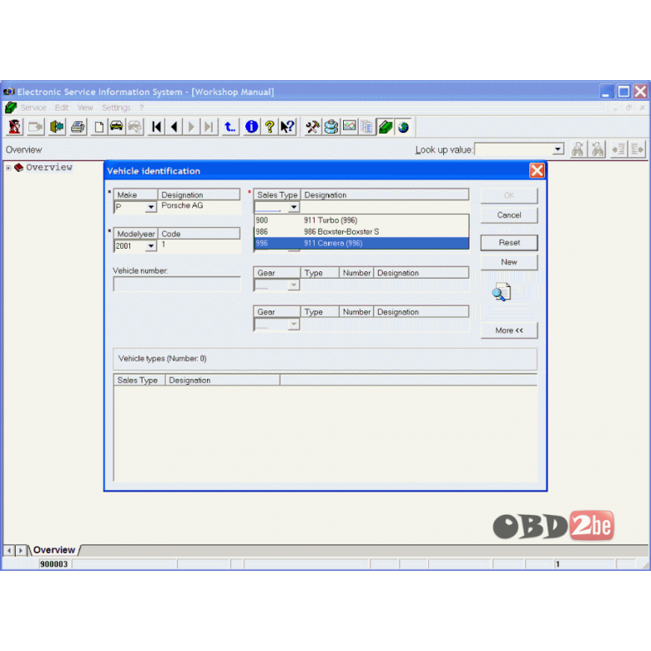Click the disabled OK button
651x651 pixels.
coord(509,195)
